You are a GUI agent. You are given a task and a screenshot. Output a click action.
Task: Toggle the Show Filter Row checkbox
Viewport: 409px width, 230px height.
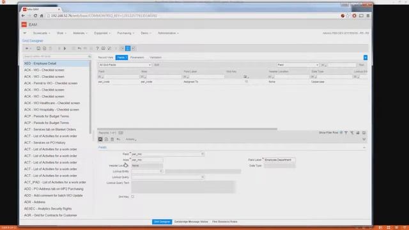point(341,133)
